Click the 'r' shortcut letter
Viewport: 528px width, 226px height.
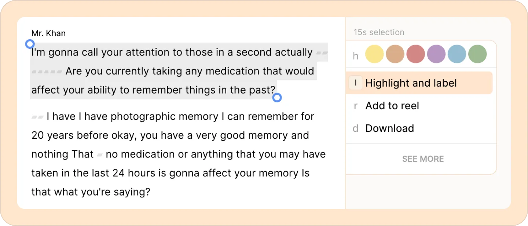tap(355, 106)
